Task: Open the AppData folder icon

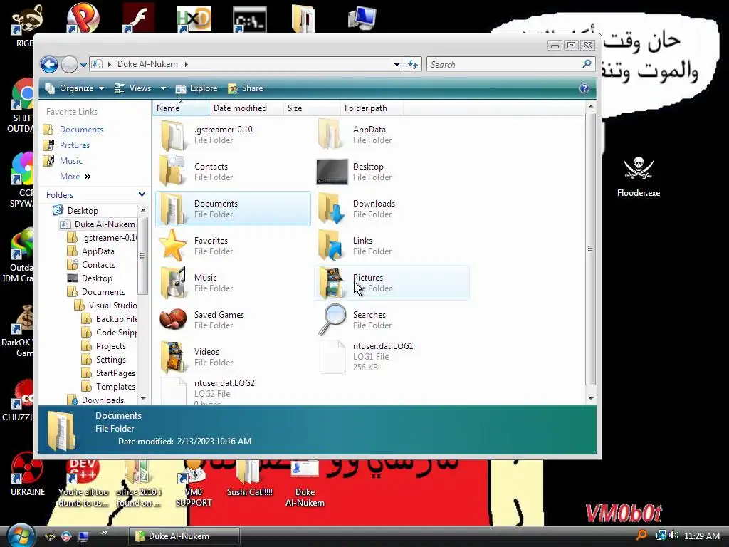Action: point(331,135)
